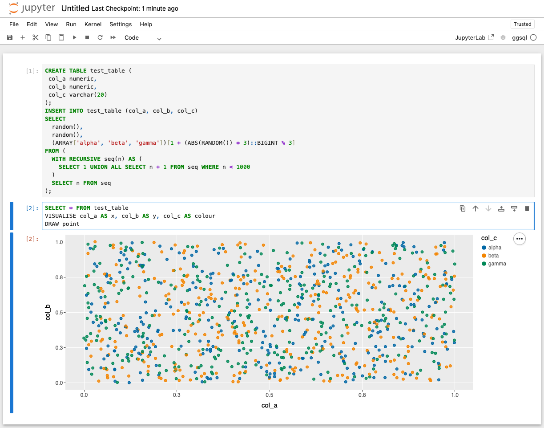
Task: Restart kernel and run all cells
Action: [x=113, y=38]
